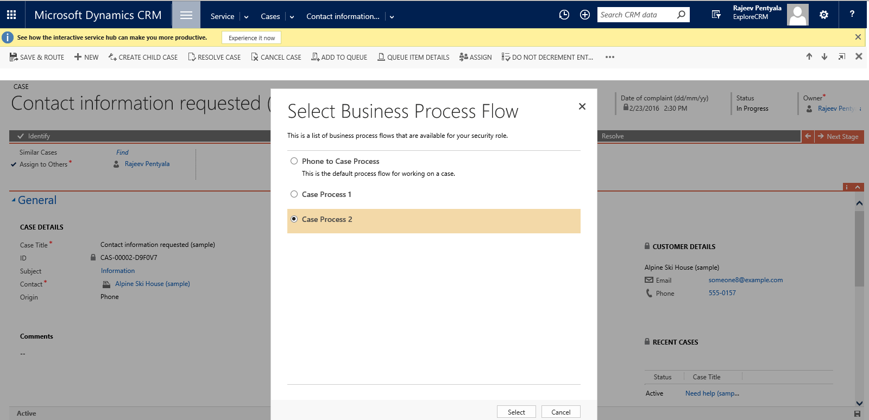Click Add to Queue command
Viewport: 869px width, 420px height.
pos(339,57)
